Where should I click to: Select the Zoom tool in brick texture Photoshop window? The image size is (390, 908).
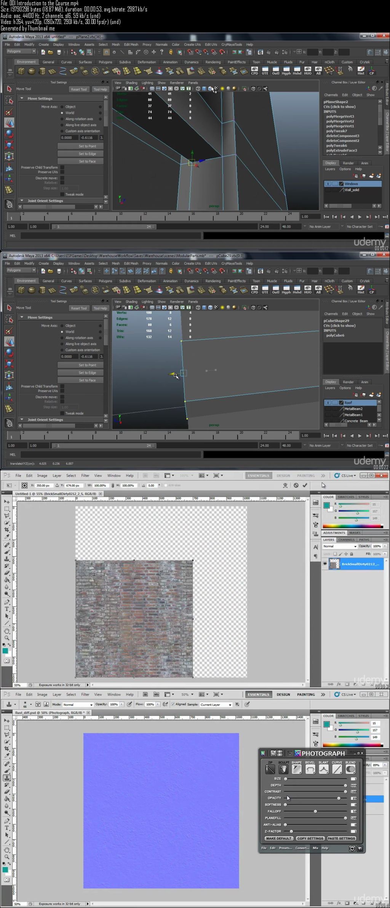coord(7,638)
